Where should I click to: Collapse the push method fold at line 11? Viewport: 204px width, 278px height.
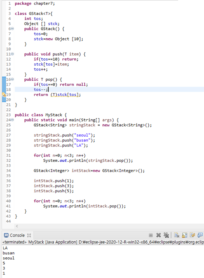[13, 54]
